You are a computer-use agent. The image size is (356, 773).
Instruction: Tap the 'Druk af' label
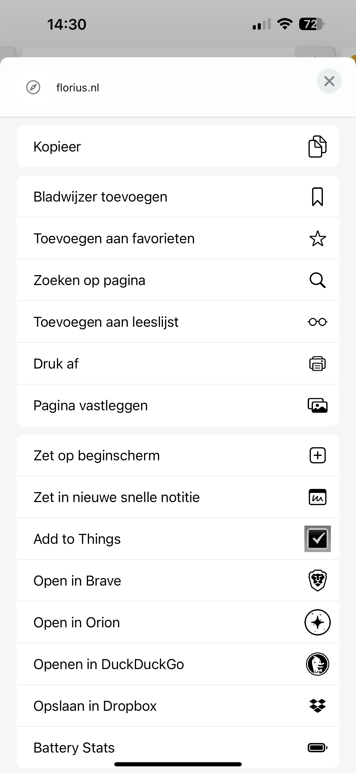[x=56, y=364]
